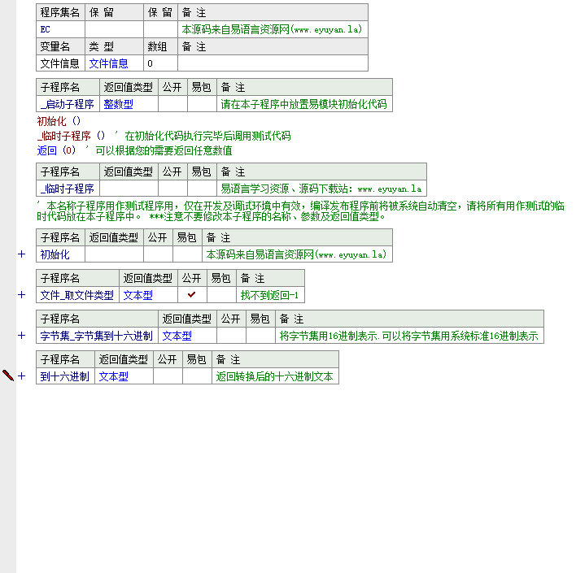576x573 pixels.
Task: Click the red marker icon in left margin
Action: [8, 375]
